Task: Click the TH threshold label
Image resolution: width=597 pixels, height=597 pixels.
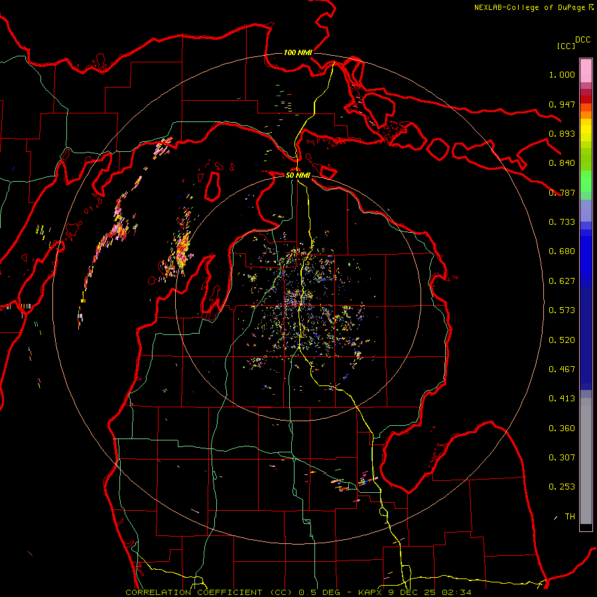Action: (x=570, y=517)
